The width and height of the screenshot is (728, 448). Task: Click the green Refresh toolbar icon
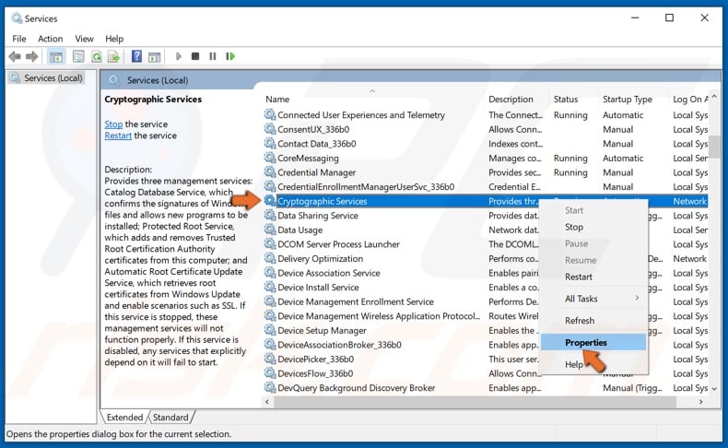tap(96, 56)
